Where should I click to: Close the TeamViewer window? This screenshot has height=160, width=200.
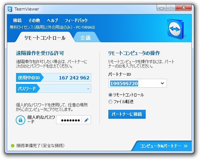point(184,8)
